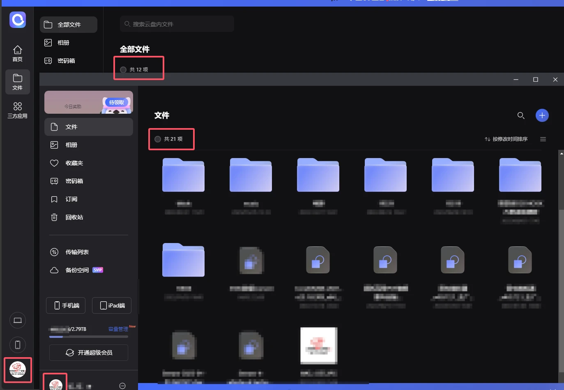Viewport: 564px width, 390px height.
Task: Click the phone device round icon
Action: 18,345
